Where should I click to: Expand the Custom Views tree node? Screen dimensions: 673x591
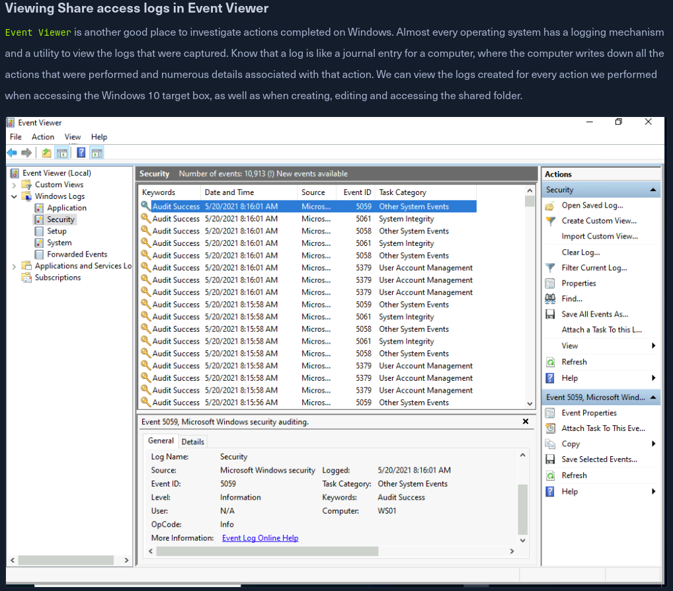[14, 185]
